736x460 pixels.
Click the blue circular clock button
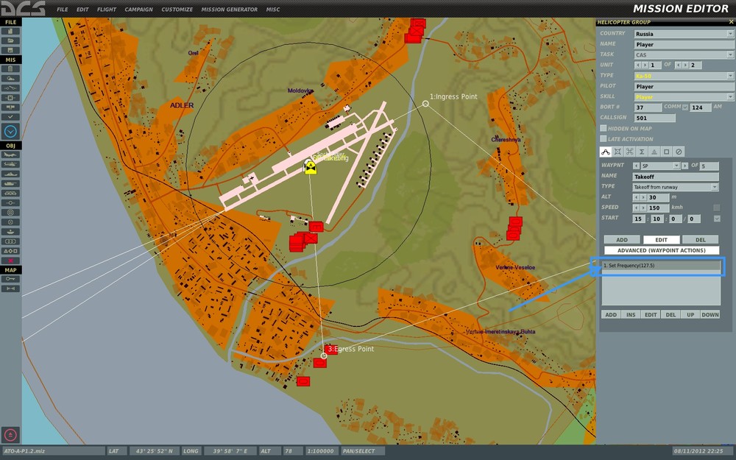pyautogui.click(x=10, y=132)
